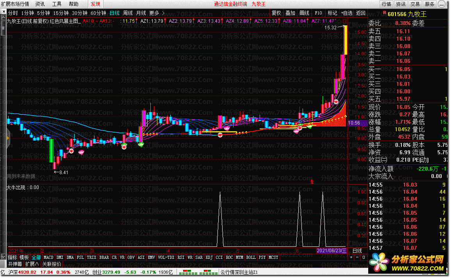The width and height of the screenshot is (451, 278).
Task: Click the 日线 label beside the date axis
Action: pyautogui.click(x=357, y=251)
